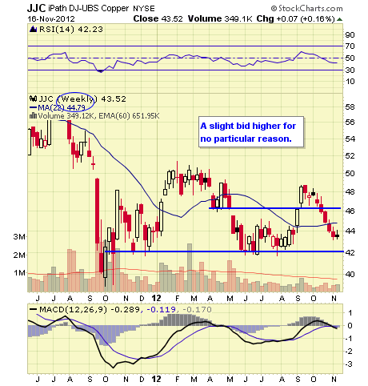Viewport: 368px width, 386px height.
Task: Click the 12 year marker under price chart
Action: (x=156, y=298)
